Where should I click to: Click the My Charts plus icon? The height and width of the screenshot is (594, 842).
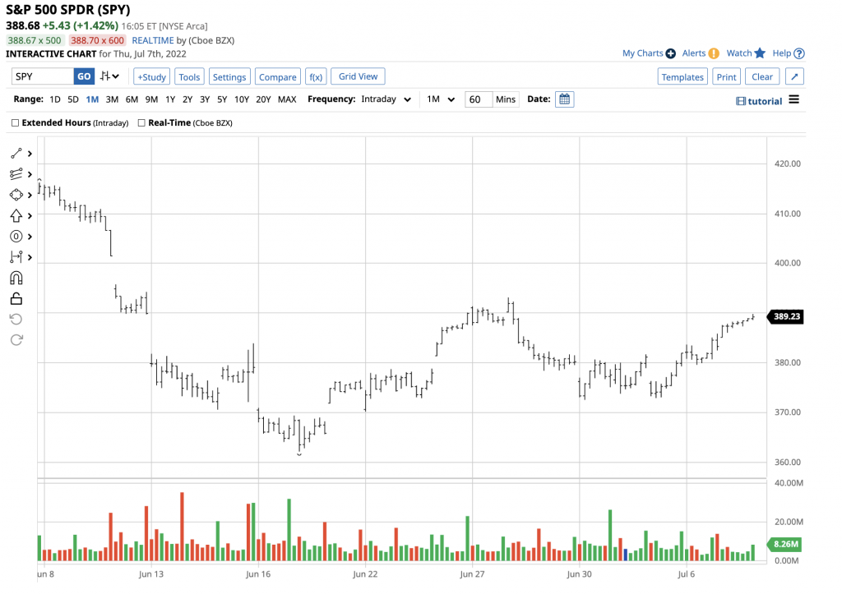click(671, 53)
